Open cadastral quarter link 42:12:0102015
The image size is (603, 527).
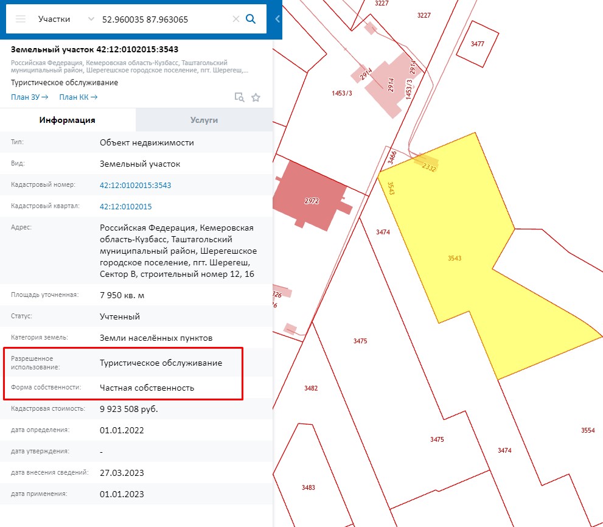126,206
